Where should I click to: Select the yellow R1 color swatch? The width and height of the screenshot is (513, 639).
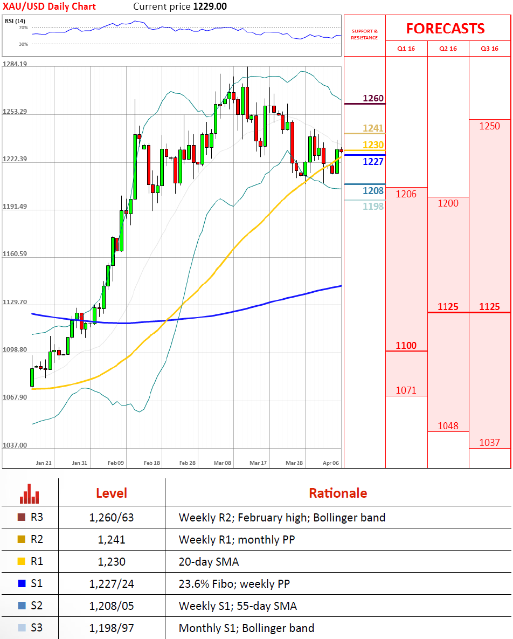click(x=21, y=562)
